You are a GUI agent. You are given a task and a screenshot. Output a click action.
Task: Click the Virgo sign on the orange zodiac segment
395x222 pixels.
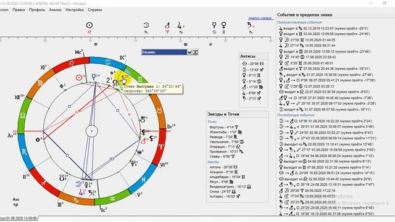(40, 83)
